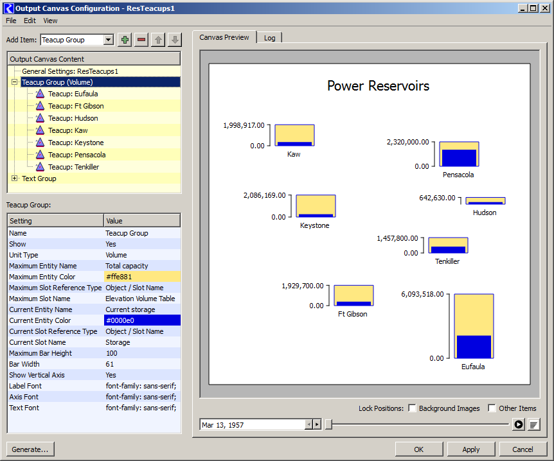The image size is (554, 461).
Task: Open the text lines icon beside play
Action: [x=534, y=424]
